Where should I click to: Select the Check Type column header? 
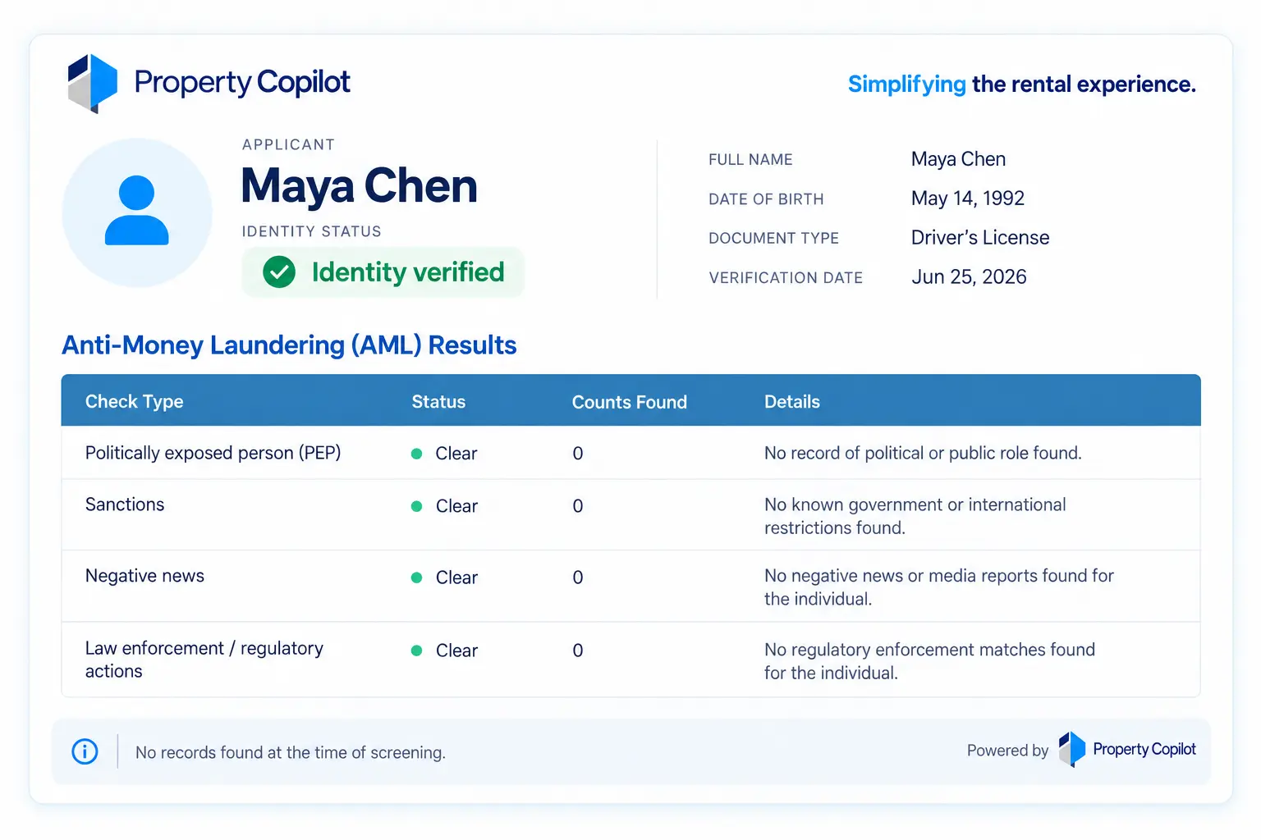tap(135, 401)
